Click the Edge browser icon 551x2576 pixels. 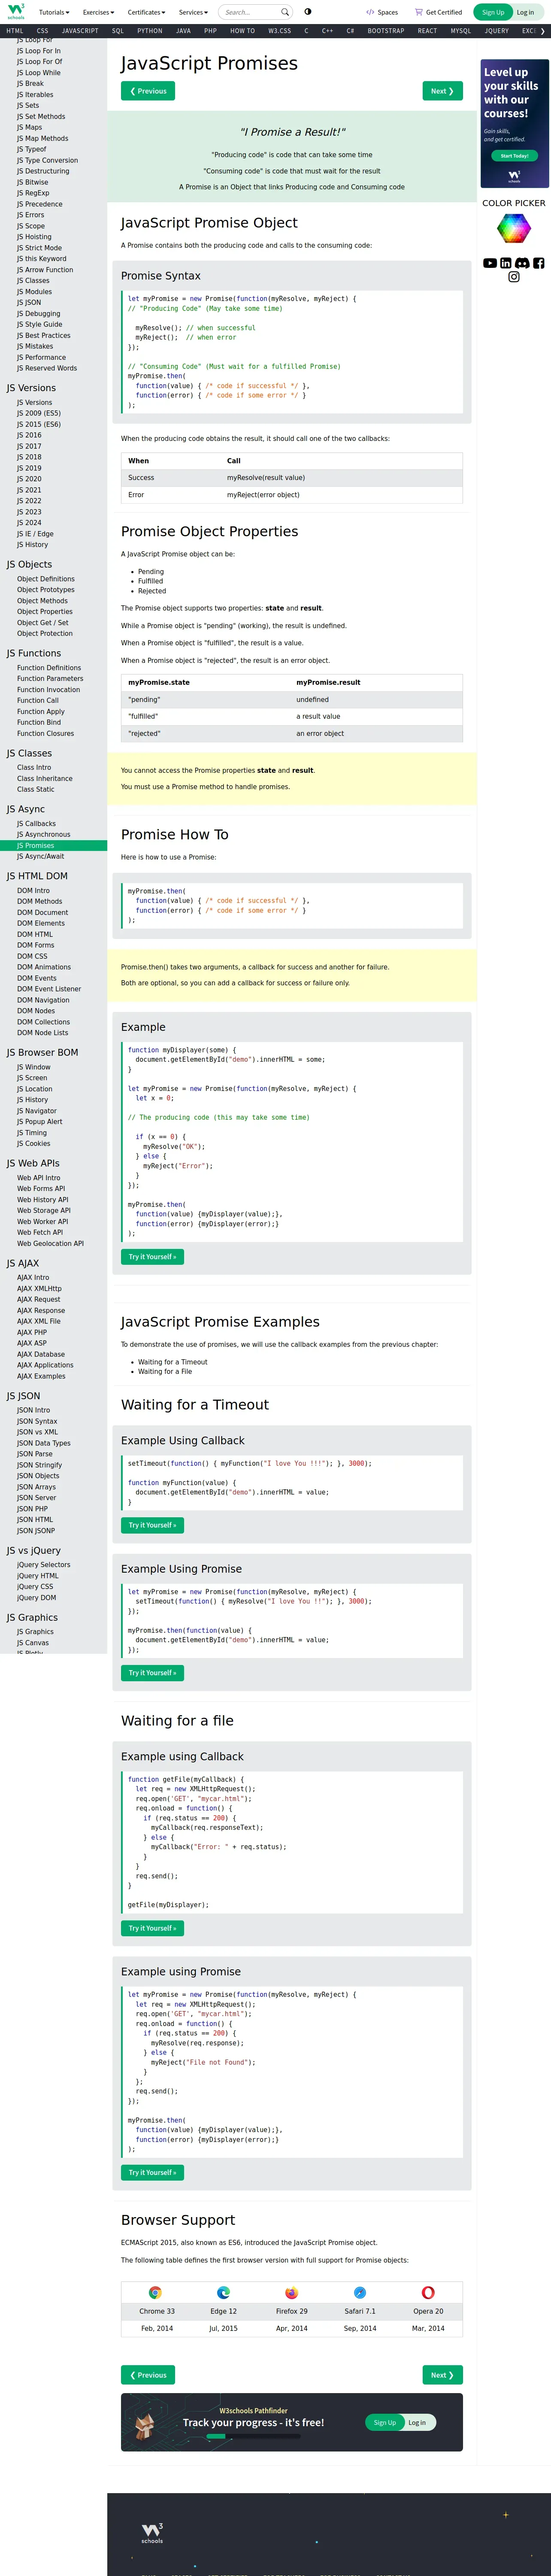click(x=223, y=2292)
